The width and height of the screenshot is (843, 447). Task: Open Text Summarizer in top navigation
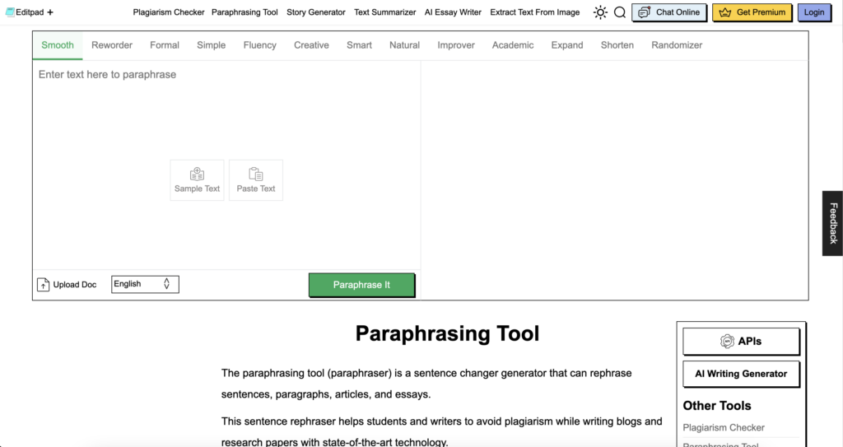coord(385,12)
